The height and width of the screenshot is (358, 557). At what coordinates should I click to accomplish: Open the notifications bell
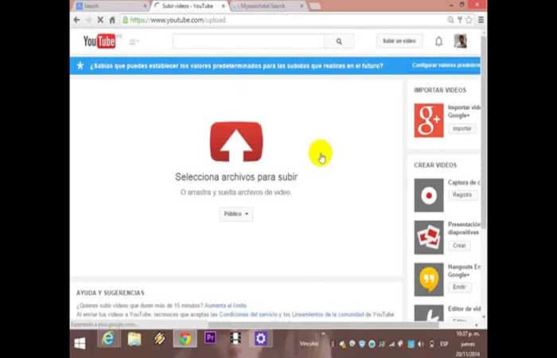(x=438, y=41)
